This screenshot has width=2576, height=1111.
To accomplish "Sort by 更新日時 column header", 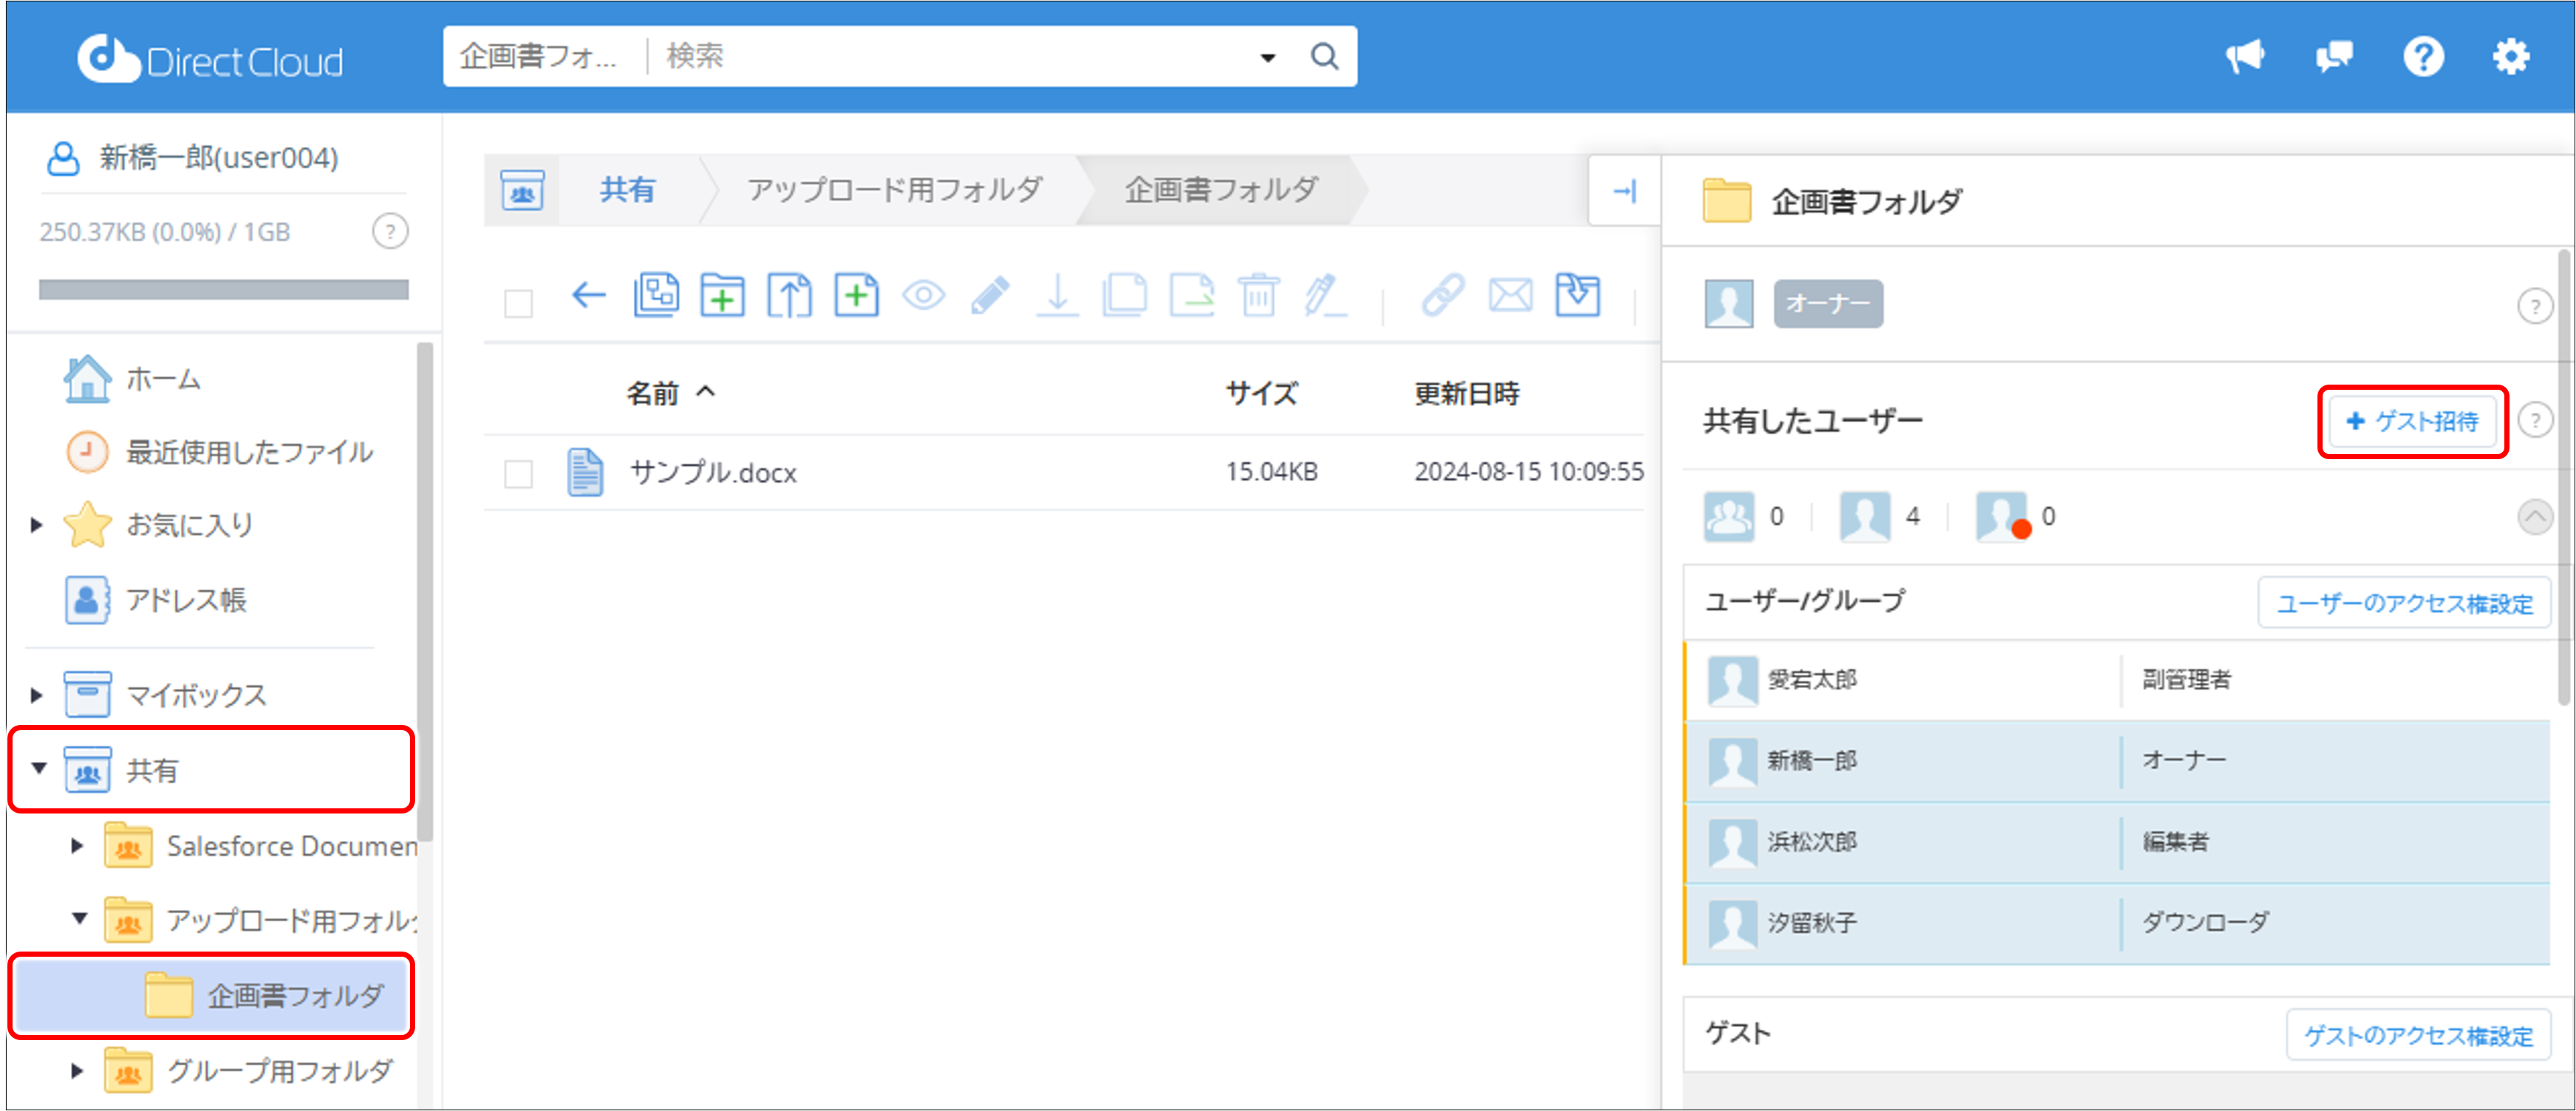I will tap(1467, 393).
